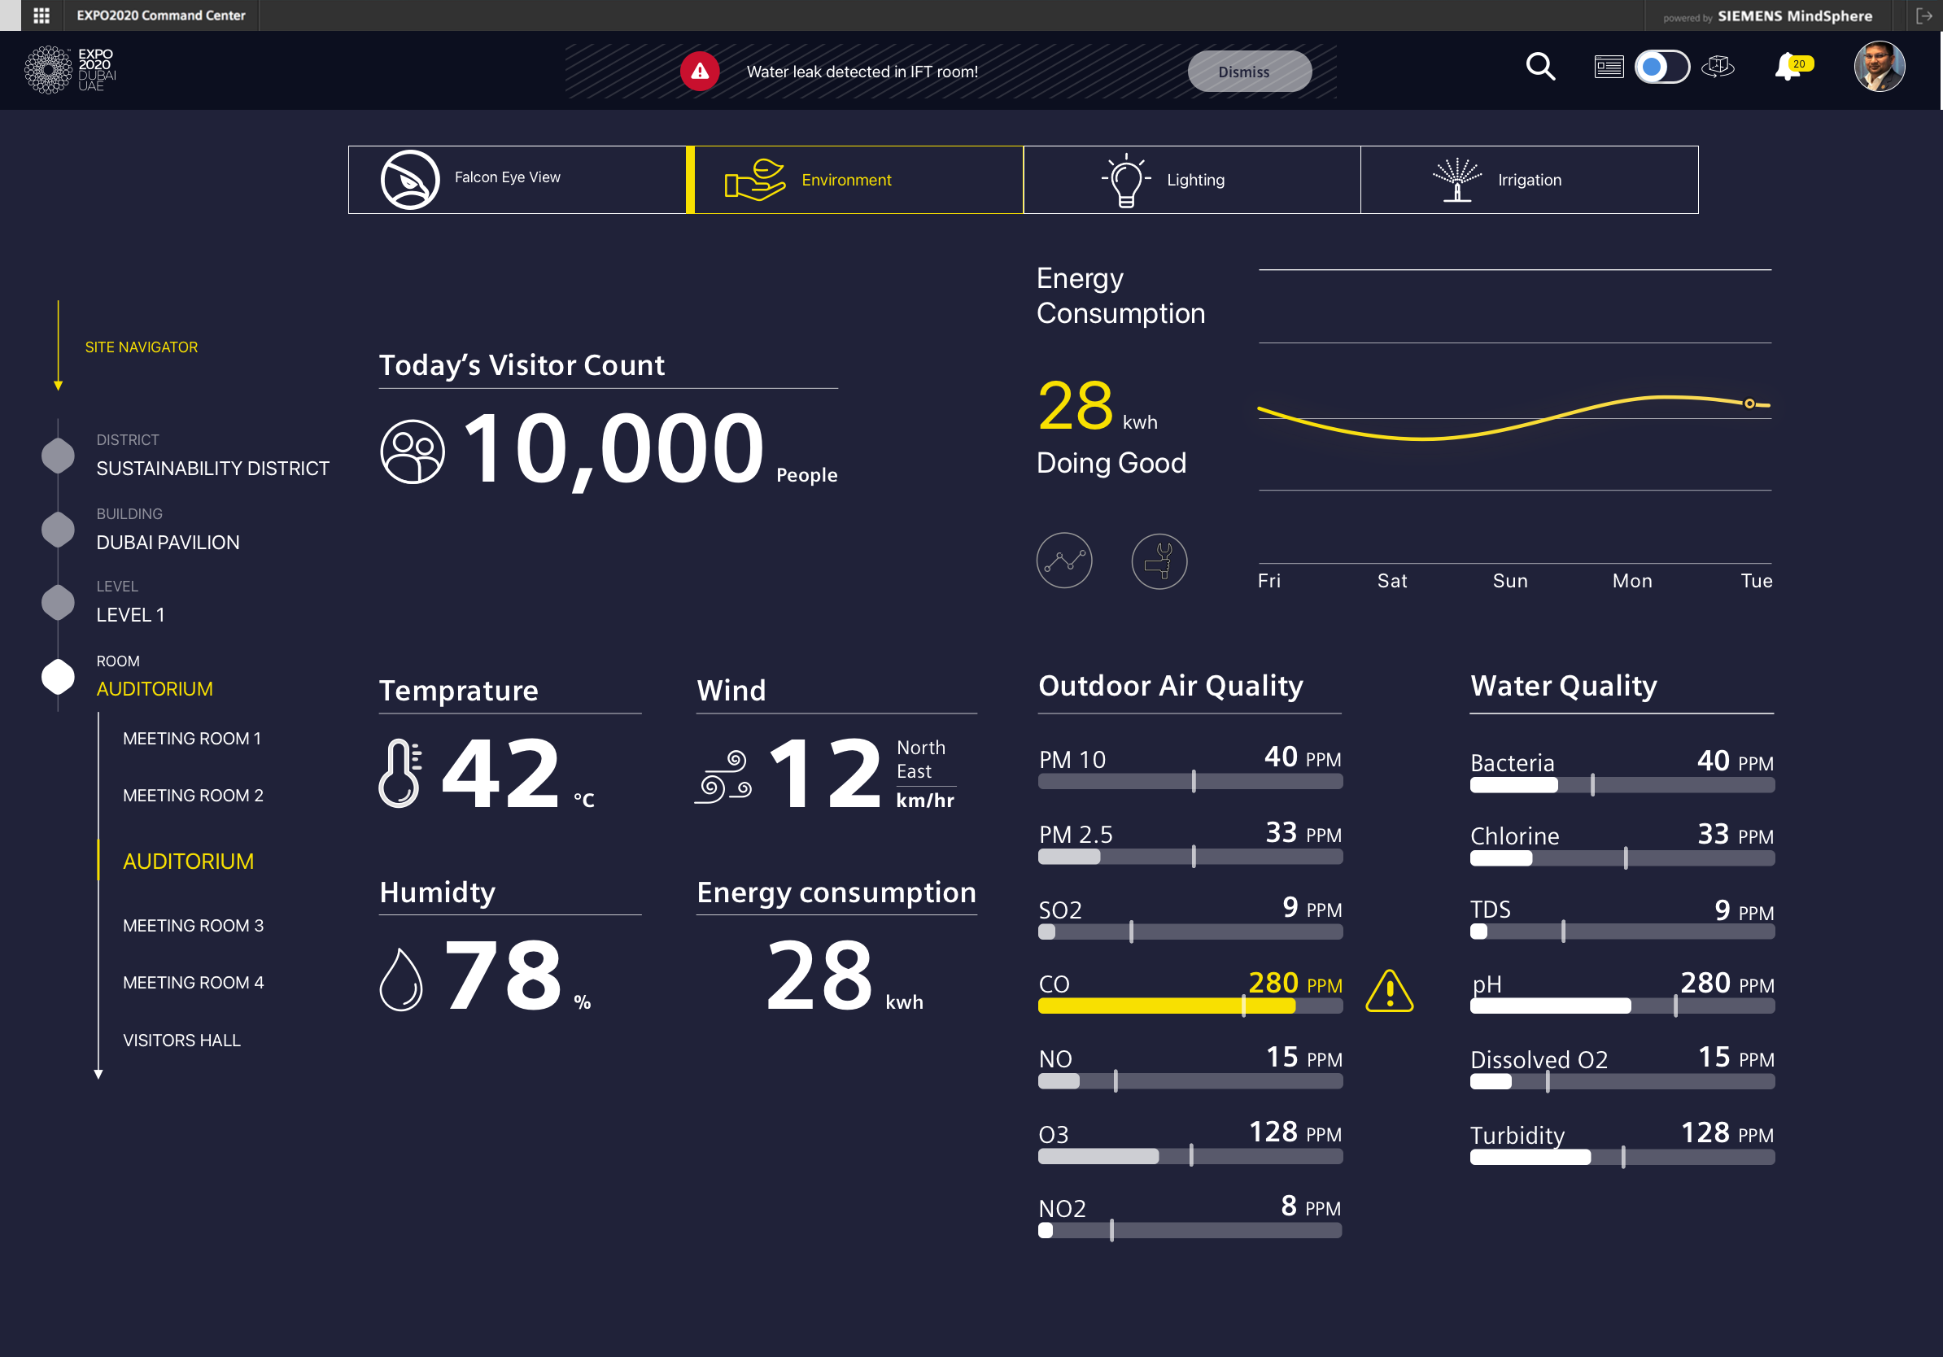Select Meeting Room 3 in site navigator
The width and height of the screenshot is (1943, 1357).
pyautogui.click(x=193, y=925)
